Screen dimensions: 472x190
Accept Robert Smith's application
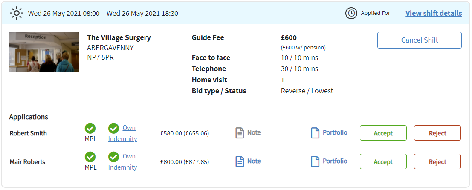pyautogui.click(x=383, y=133)
